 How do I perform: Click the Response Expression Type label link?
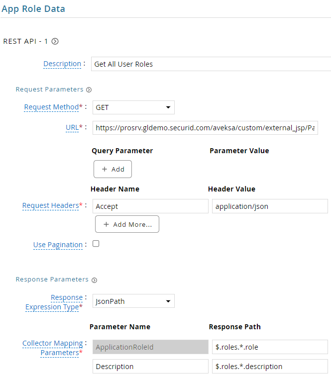click(x=54, y=302)
